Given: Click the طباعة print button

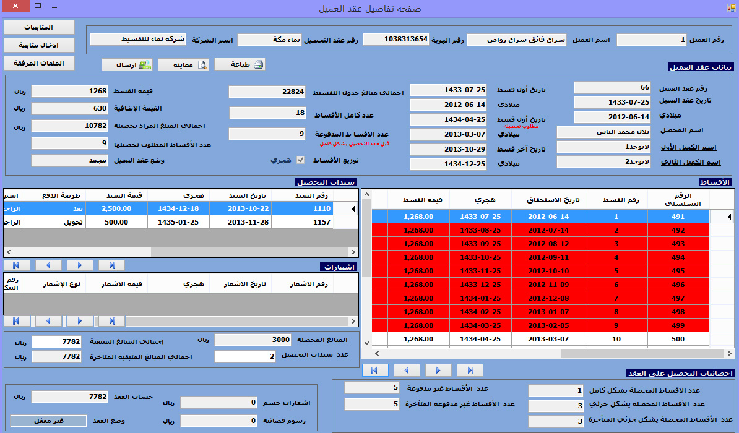Looking at the screenshot, I should coord(240,64).
